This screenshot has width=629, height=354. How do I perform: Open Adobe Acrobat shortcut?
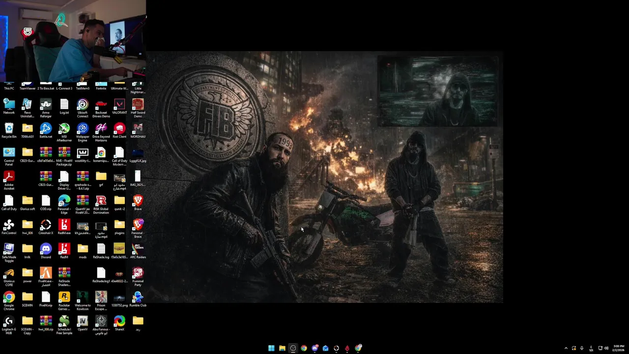[9, 180]
